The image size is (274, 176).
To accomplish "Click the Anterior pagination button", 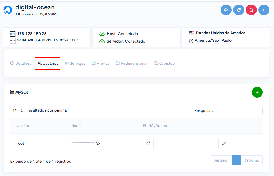I will tap(221, 160).
